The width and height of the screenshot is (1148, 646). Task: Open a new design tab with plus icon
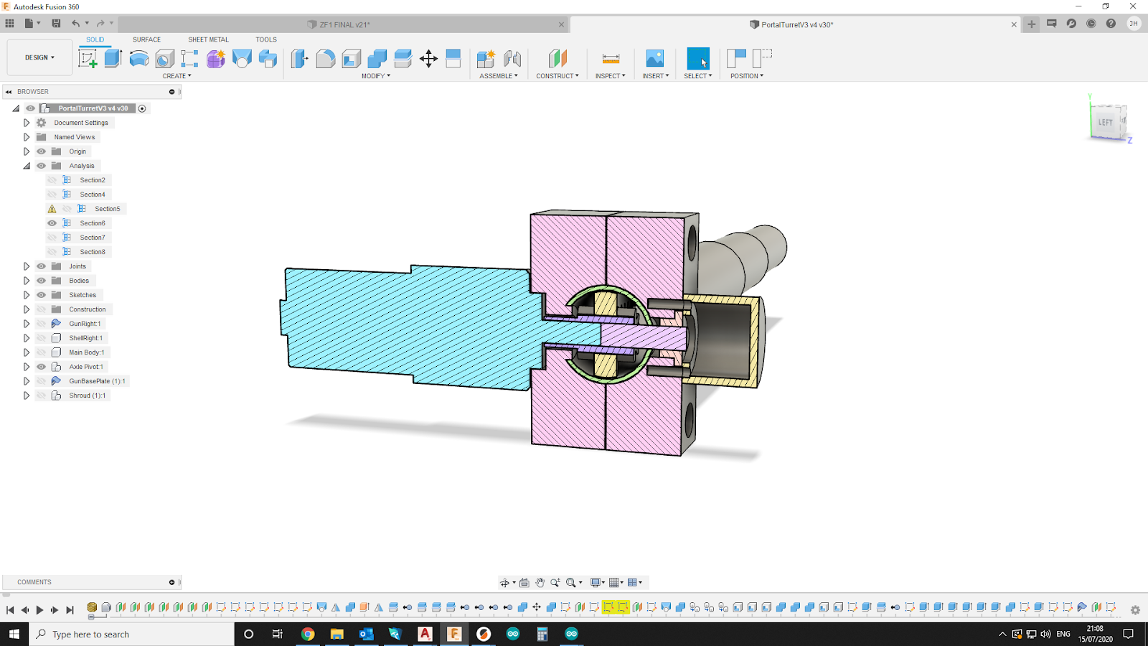tap(1032, 24)
